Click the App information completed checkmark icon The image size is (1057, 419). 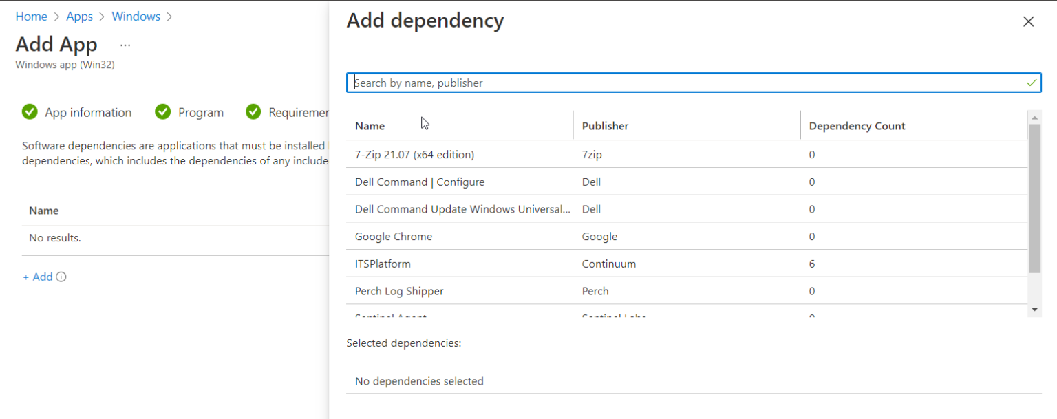point(30,111)
